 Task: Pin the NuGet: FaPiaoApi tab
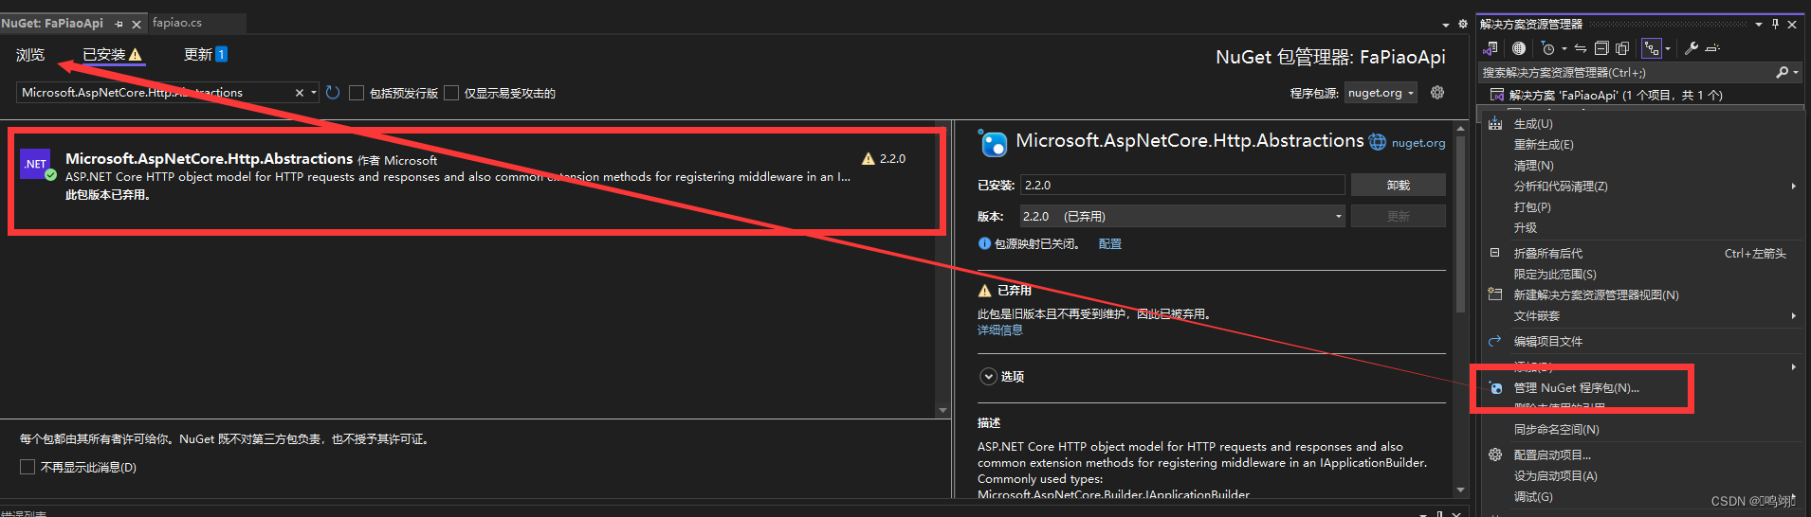tap(119, 24)
